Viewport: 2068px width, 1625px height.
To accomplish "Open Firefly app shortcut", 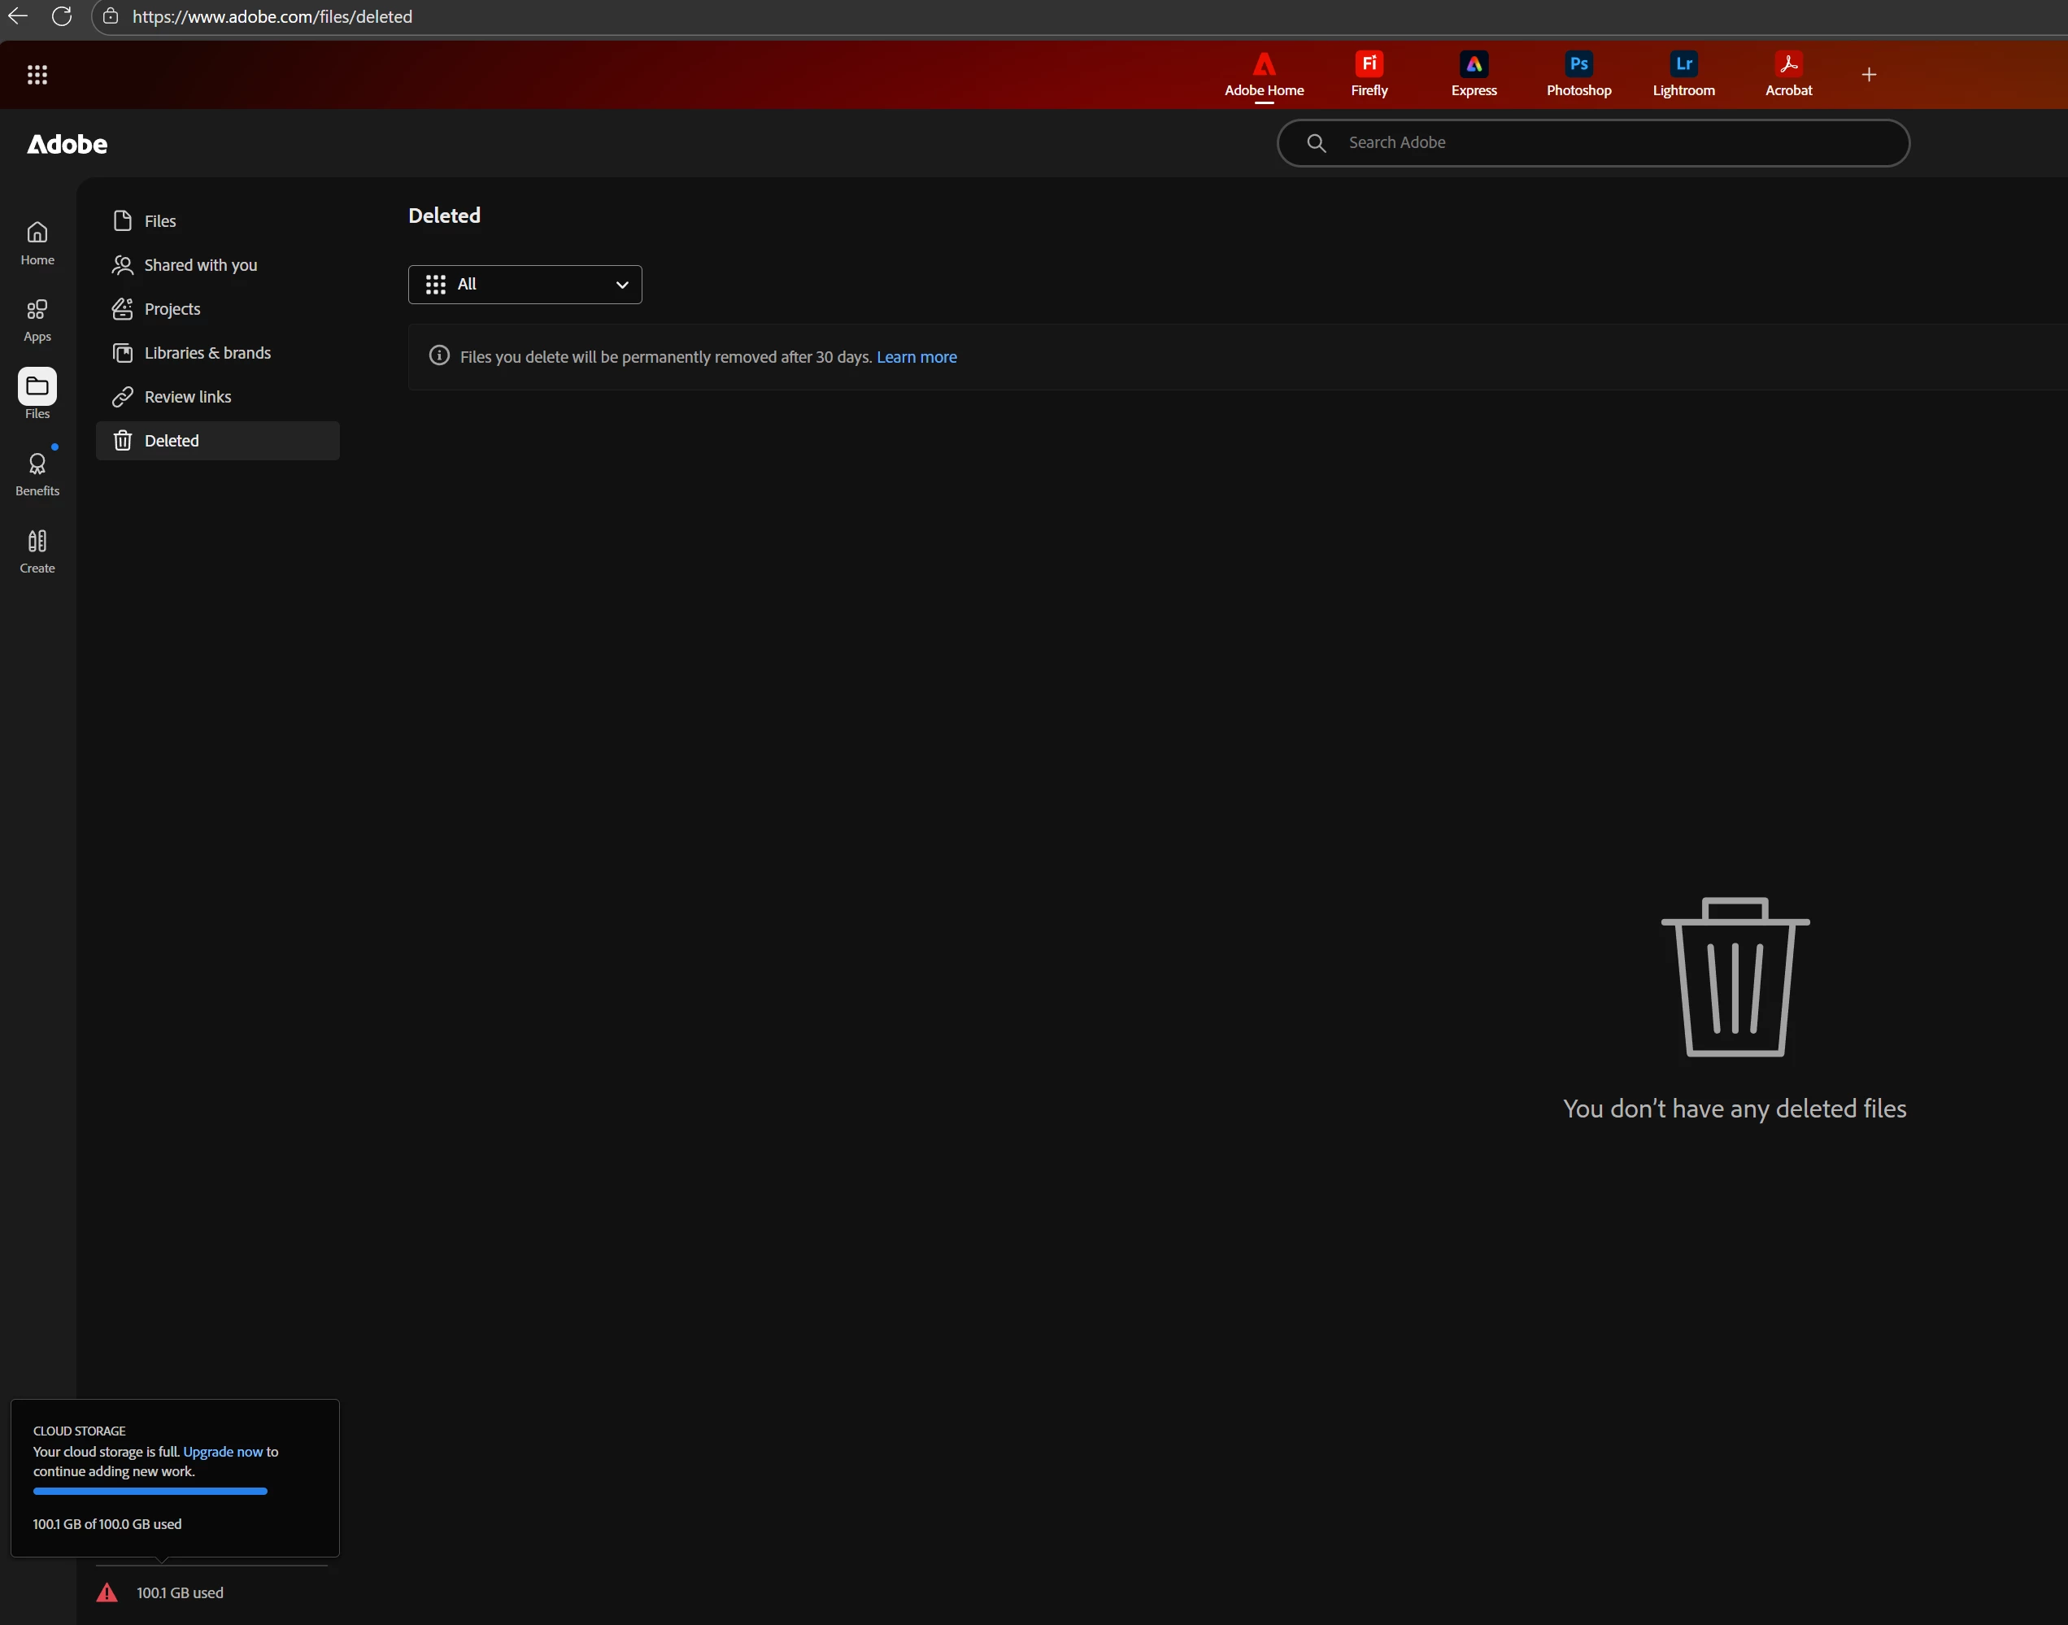I will [1369, 74].
